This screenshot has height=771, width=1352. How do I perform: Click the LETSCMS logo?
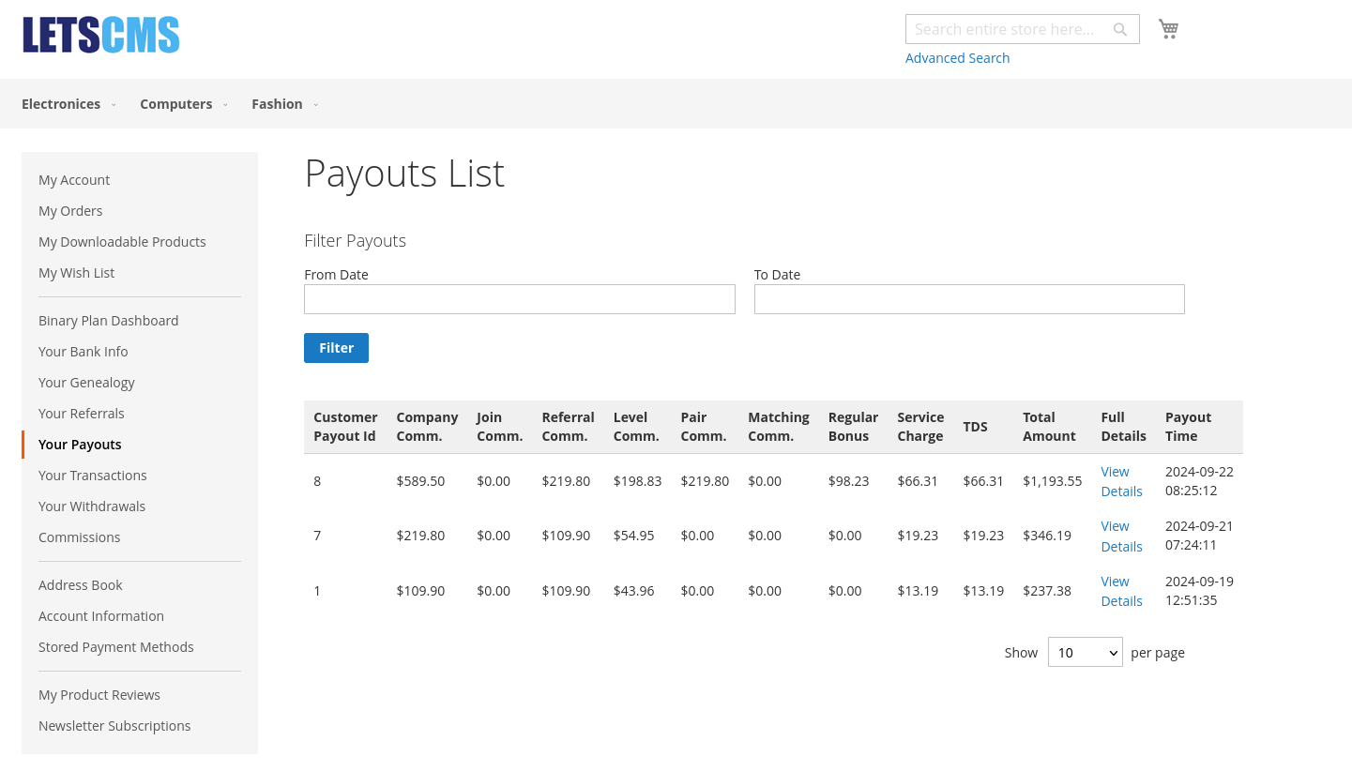coord(100,35)
